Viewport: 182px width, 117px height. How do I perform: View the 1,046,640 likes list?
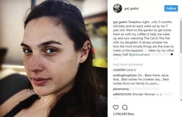pos(123,114)
